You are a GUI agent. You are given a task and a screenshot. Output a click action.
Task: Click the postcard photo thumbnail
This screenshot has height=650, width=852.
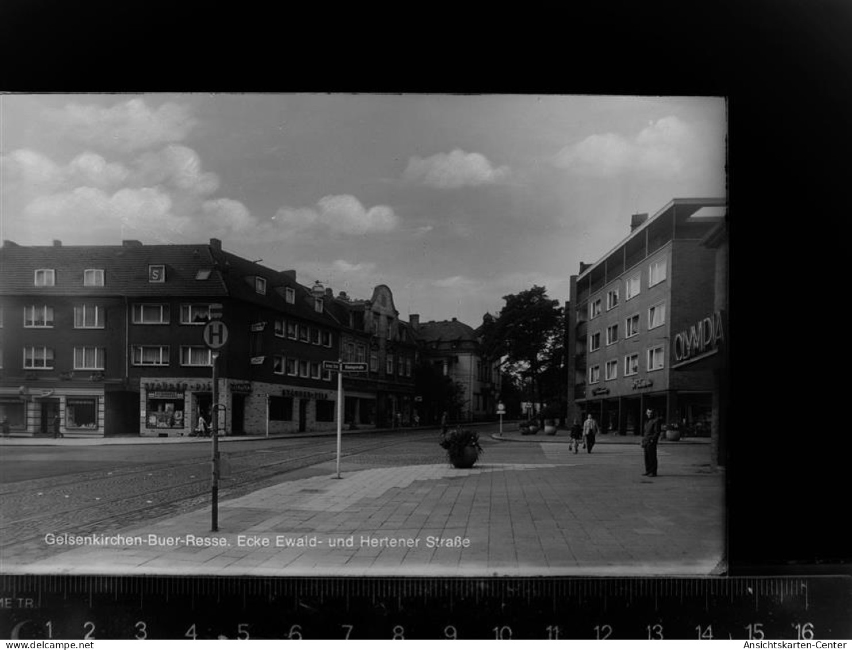pos(363,333)
